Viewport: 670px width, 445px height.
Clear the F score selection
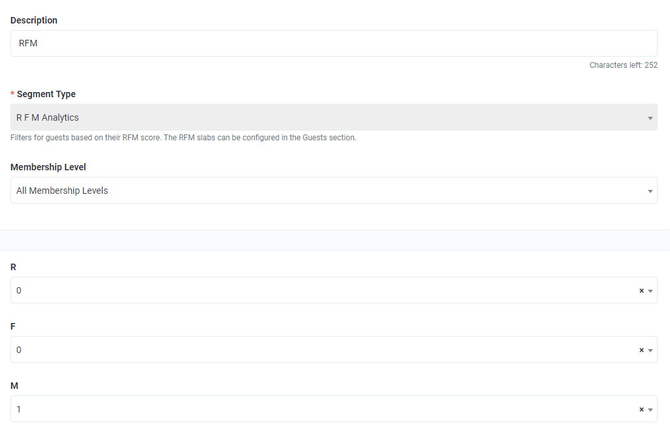pos(641,350)
